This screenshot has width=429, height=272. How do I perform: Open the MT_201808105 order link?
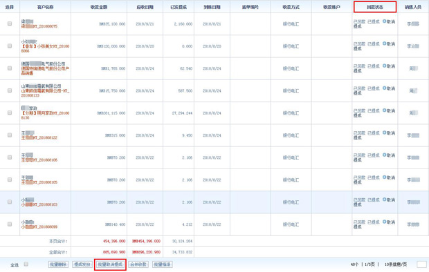point(39,182)
